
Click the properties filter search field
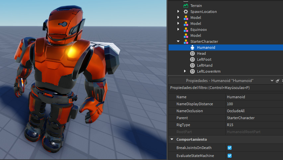(226, 88)
